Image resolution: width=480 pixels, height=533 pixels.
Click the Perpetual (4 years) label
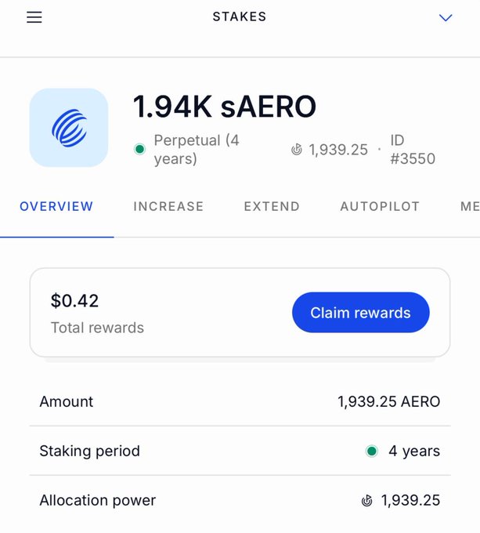click(x=197, y=149)
